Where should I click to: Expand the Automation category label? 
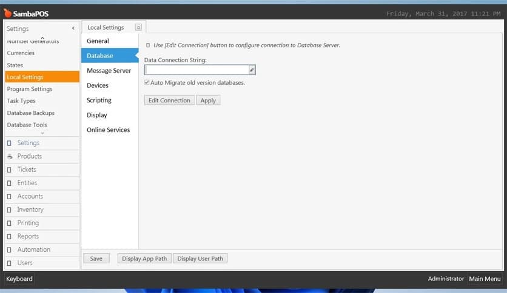coord(33,249)
